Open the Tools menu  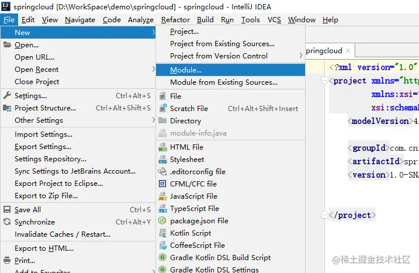pos(251,20)
